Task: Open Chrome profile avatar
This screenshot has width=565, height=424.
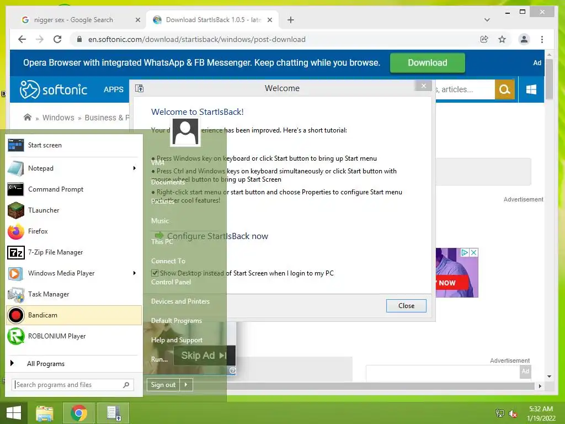Action: coord(524,39)
